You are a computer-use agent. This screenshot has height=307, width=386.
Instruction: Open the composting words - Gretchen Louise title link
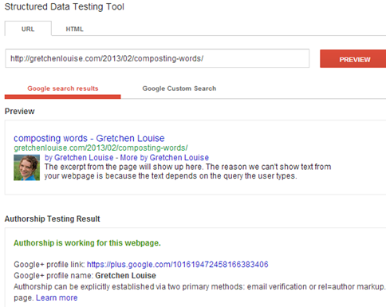tap(89, 138)
